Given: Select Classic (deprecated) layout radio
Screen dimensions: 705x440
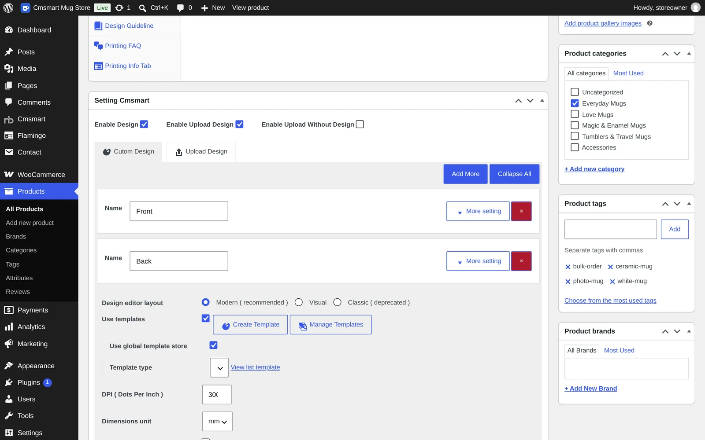Looking at the screenshot, I should (338, 302).
